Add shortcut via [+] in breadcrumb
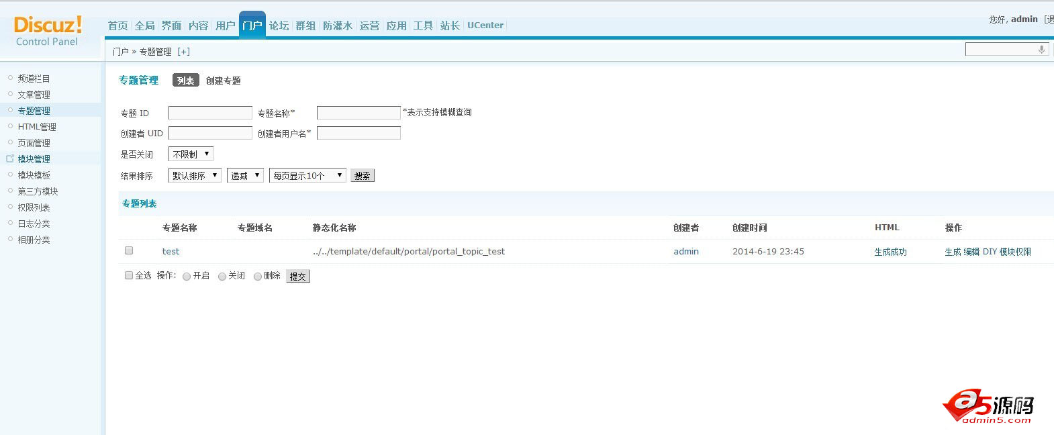Viewport: 1054px width, 435px height. pyautogui.click(x=183, y=52)
